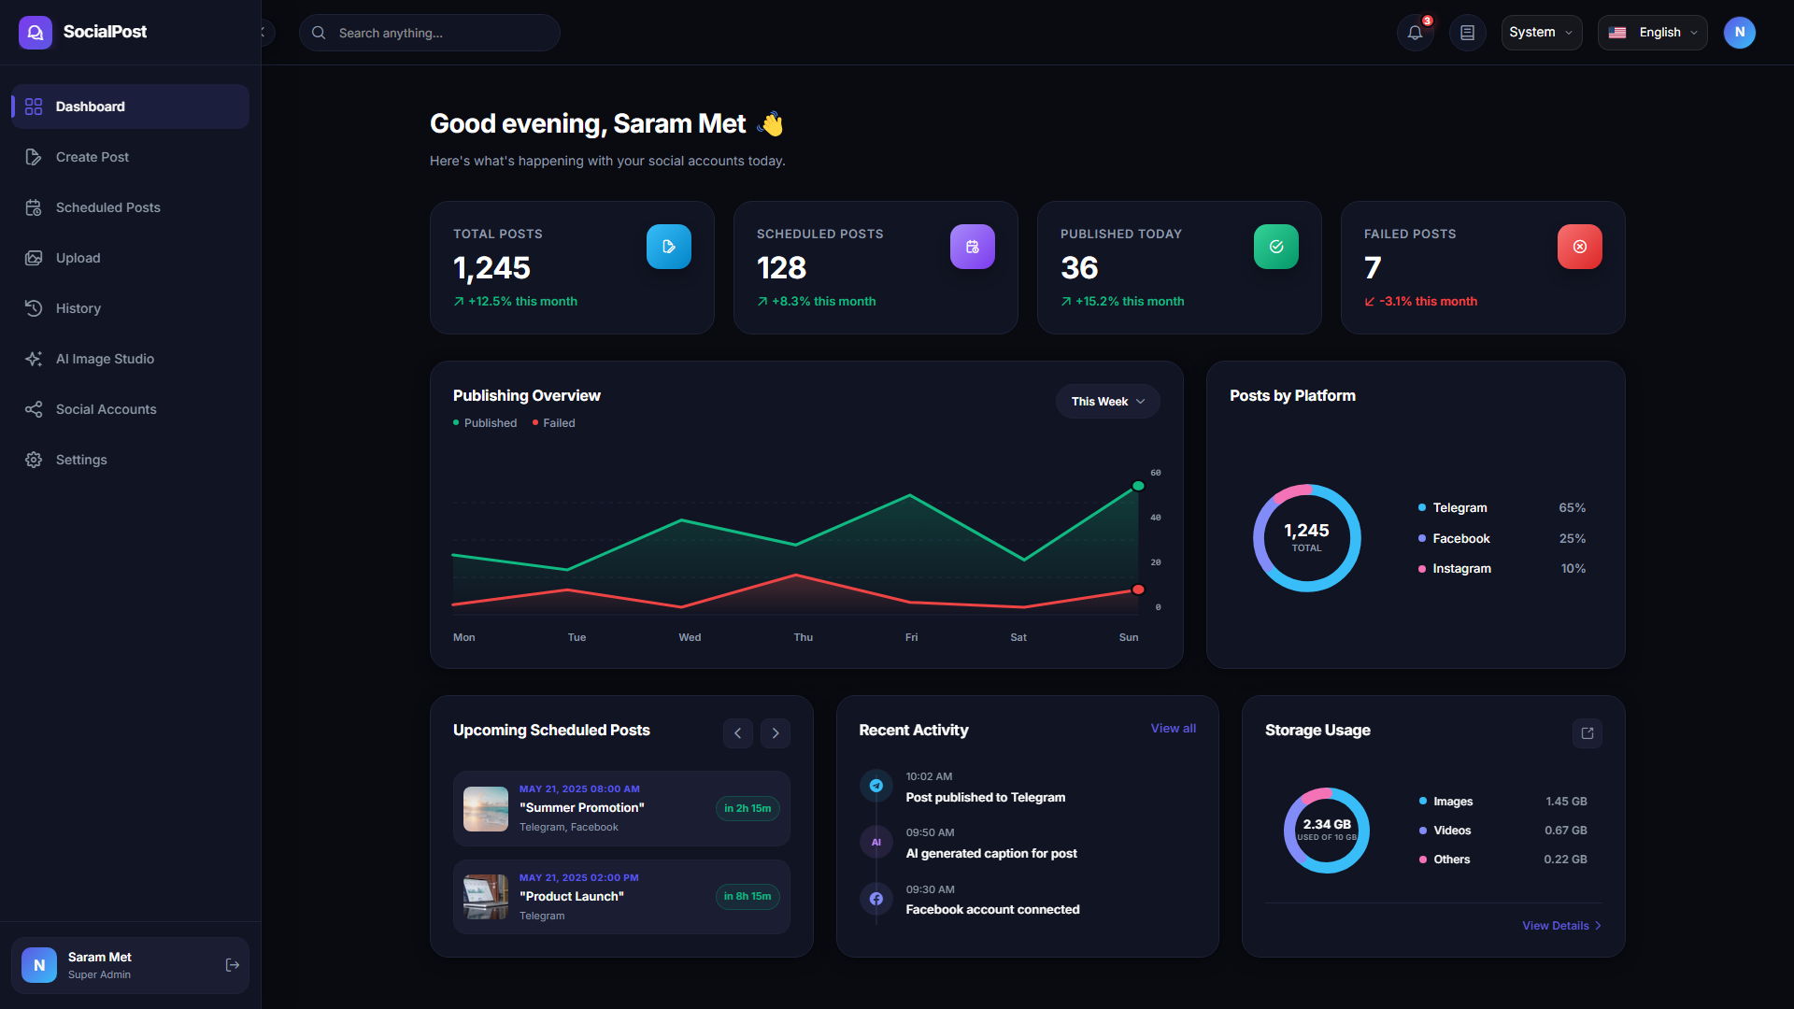Open the English language selector
This screenshot has width=1794, height=1009.
pyautogui.click(x=1652, y=33)
